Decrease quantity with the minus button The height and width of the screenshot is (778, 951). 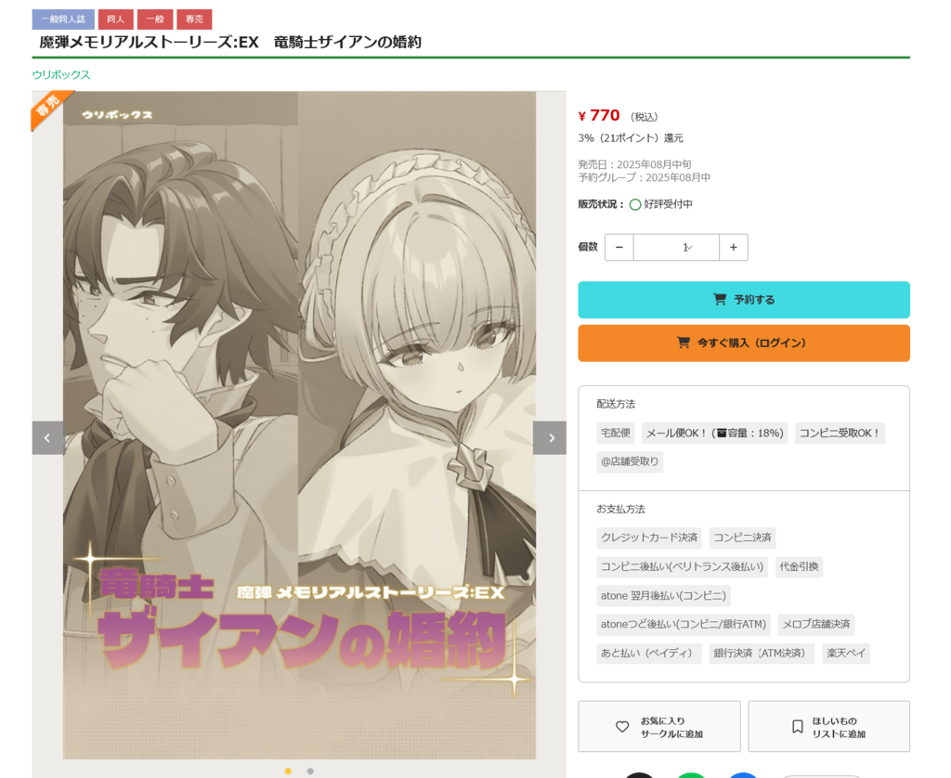click(619, 247)
